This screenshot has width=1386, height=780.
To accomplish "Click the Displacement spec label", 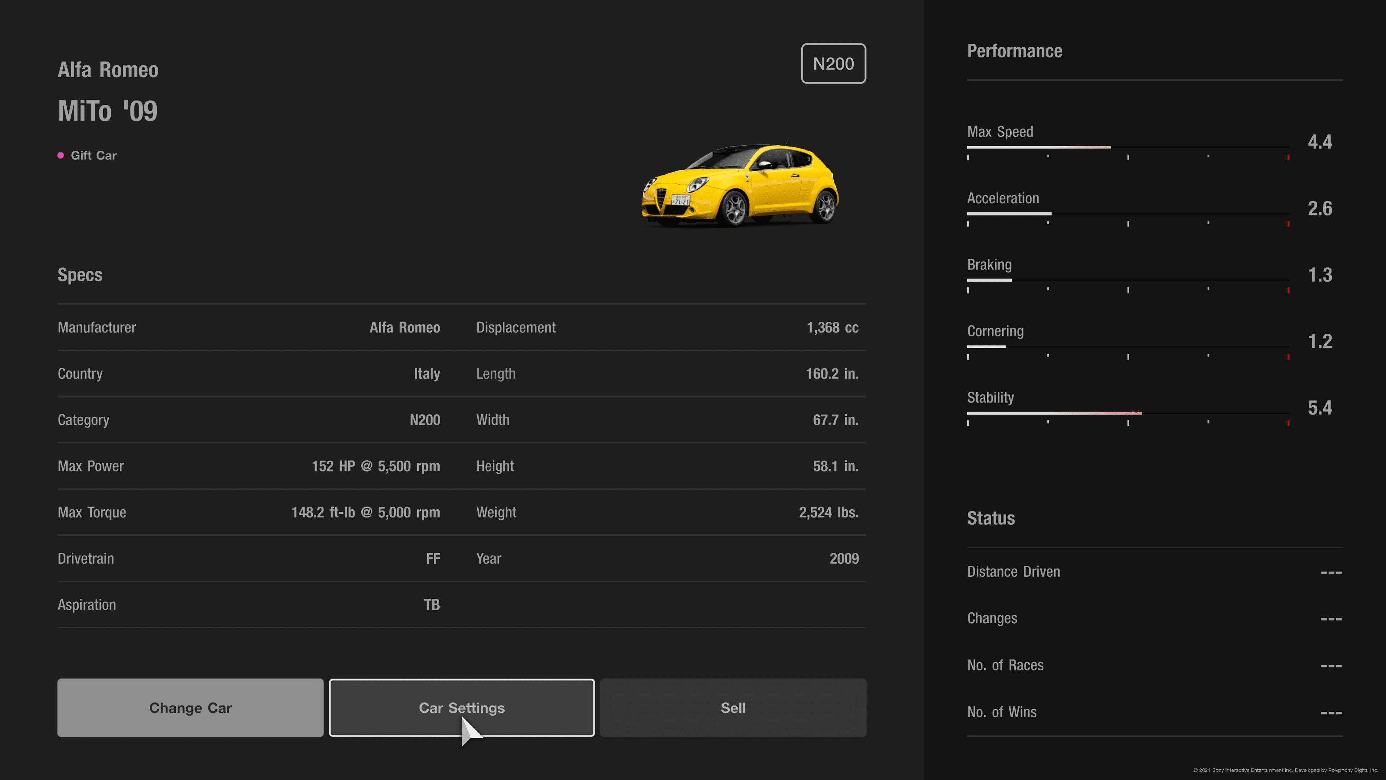I will (516, 327).
